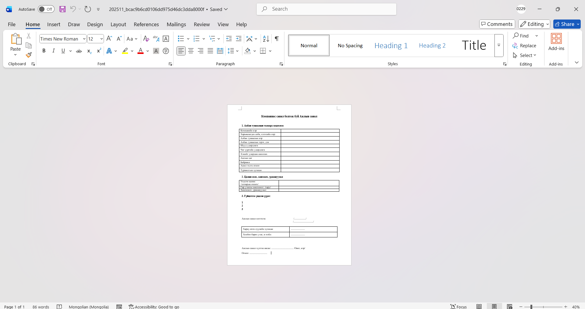Toggle Bold formatting
585x309 pixels.
[x=44, y=51]
